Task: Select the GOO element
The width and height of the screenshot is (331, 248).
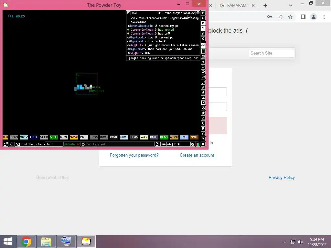Action: 194,137
